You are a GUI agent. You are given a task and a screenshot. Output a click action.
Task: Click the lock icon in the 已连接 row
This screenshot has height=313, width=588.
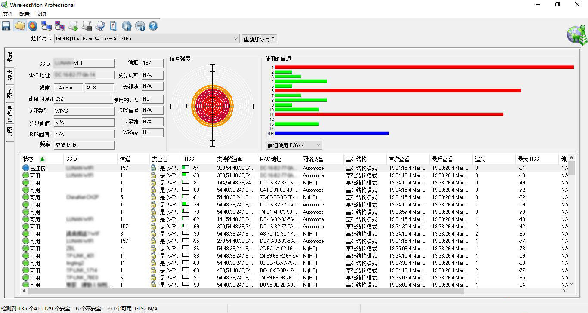(x=153, y=168)
